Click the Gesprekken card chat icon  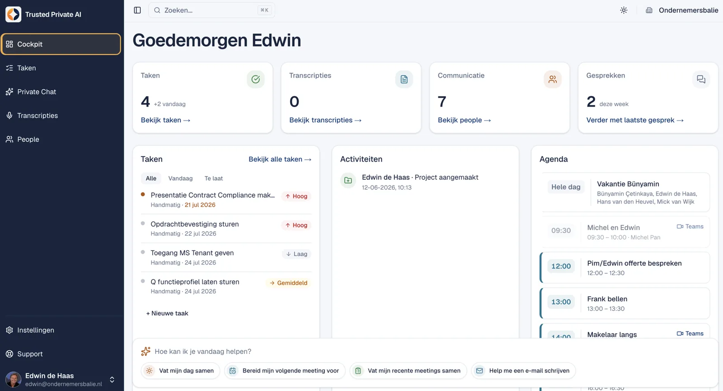pos(701,79)
